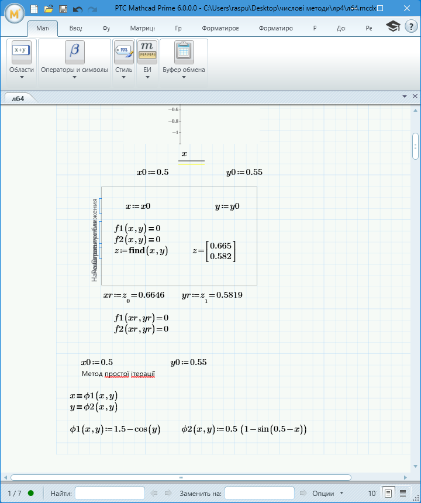Go to previous search result arrow
Image resolution: width=421 pixels, height=503 pixels.
coord(154,493)
